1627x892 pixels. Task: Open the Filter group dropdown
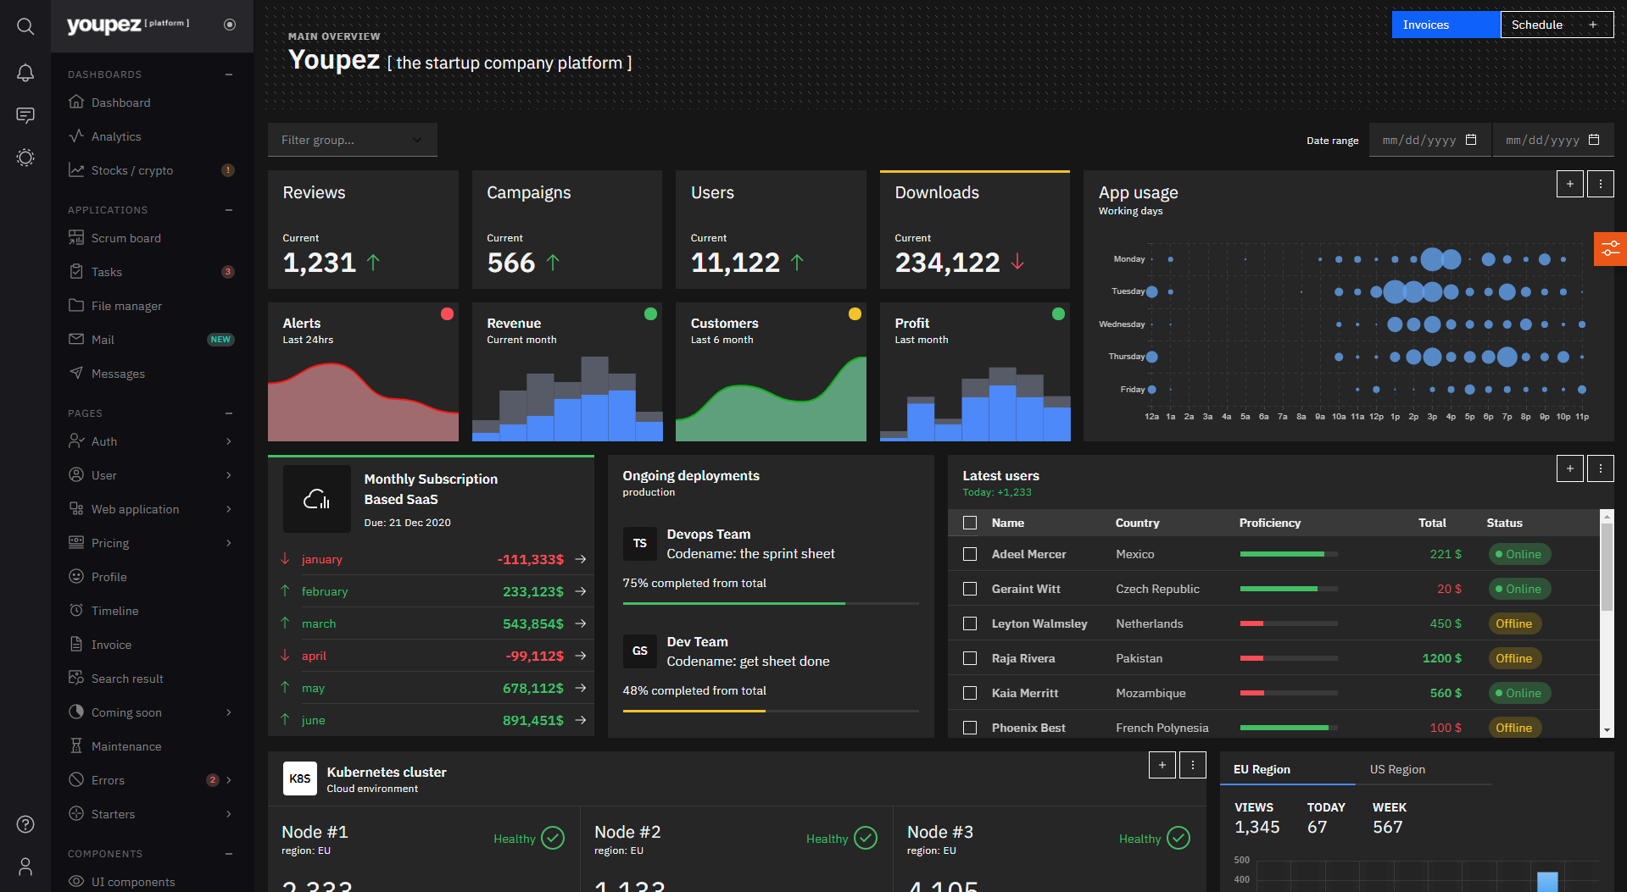click(x=353, y=140)
